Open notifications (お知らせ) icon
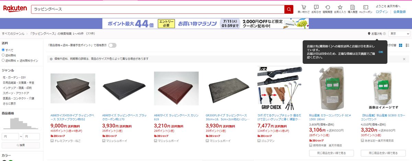412x161 pixels. point(316,9)
